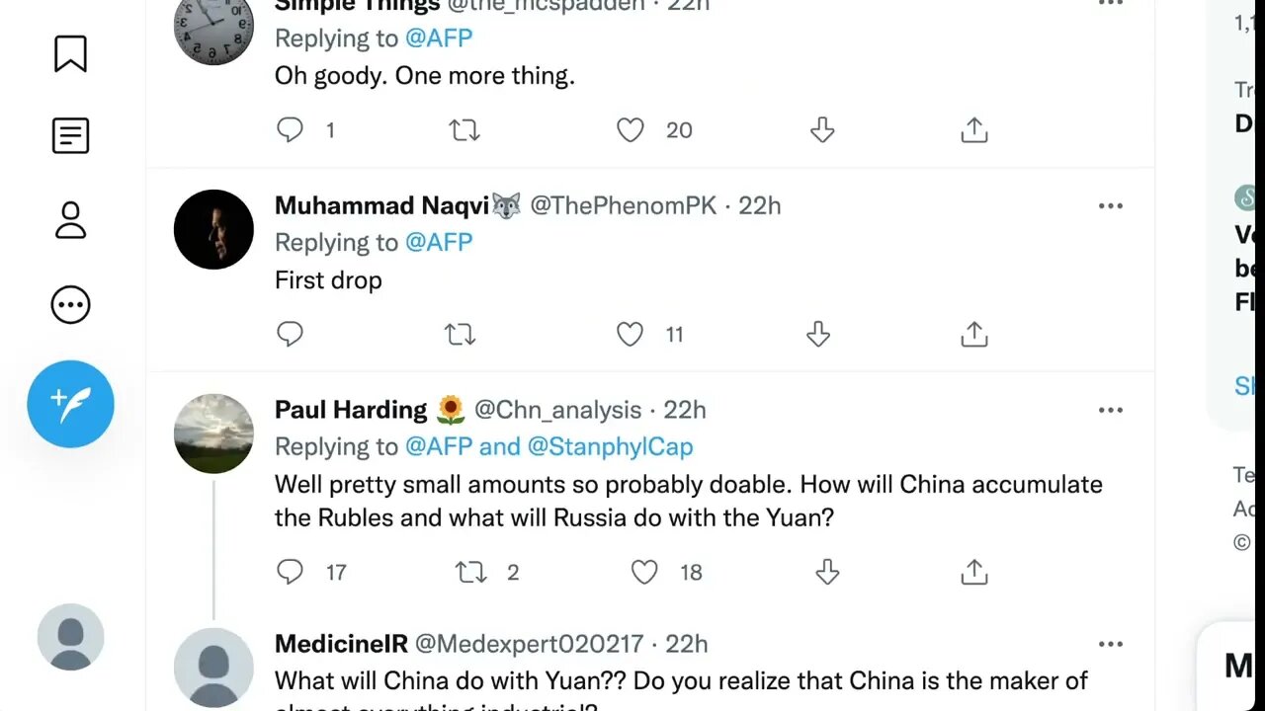
Task: Share Muhammad Naqvi's tweet
Action: pos(973,335)
